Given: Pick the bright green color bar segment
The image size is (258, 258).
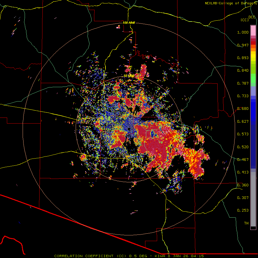Looking at the screenshot, I should pos(253,78).
